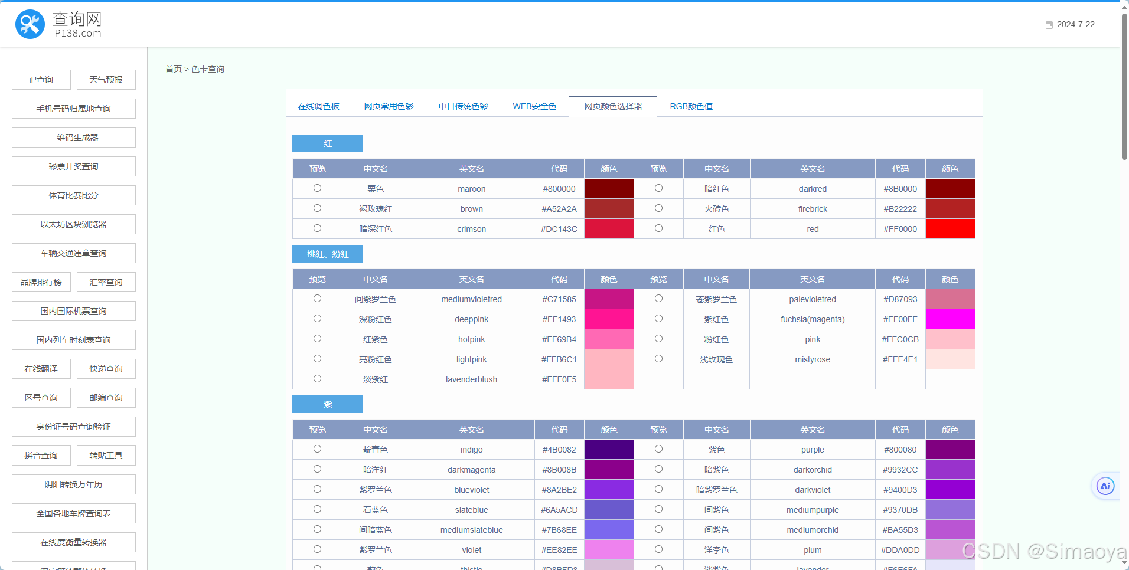Select the crimson preview radio button

point(318,228)
